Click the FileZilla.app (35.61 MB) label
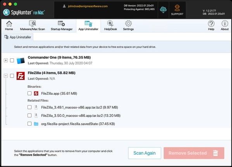The height and width of the screenshot is (167, 232). (59, 94)
